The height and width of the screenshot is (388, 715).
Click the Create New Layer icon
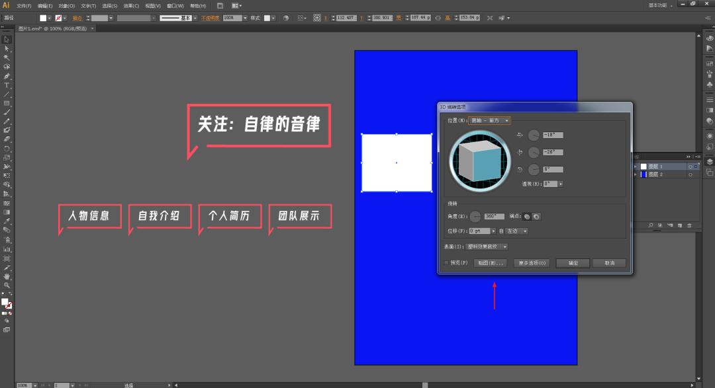tap(680, 225)
